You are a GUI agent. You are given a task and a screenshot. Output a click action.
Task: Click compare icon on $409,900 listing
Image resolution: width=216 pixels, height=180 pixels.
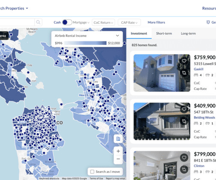tap(184, 121)
